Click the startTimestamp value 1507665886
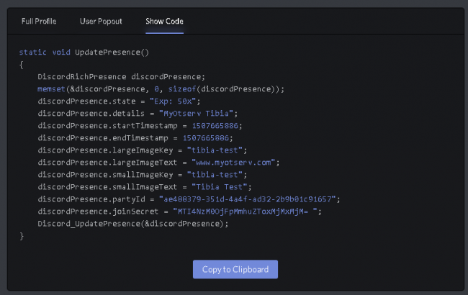The height and width of the screenshot is (295, 468). [x=215, y=126]
